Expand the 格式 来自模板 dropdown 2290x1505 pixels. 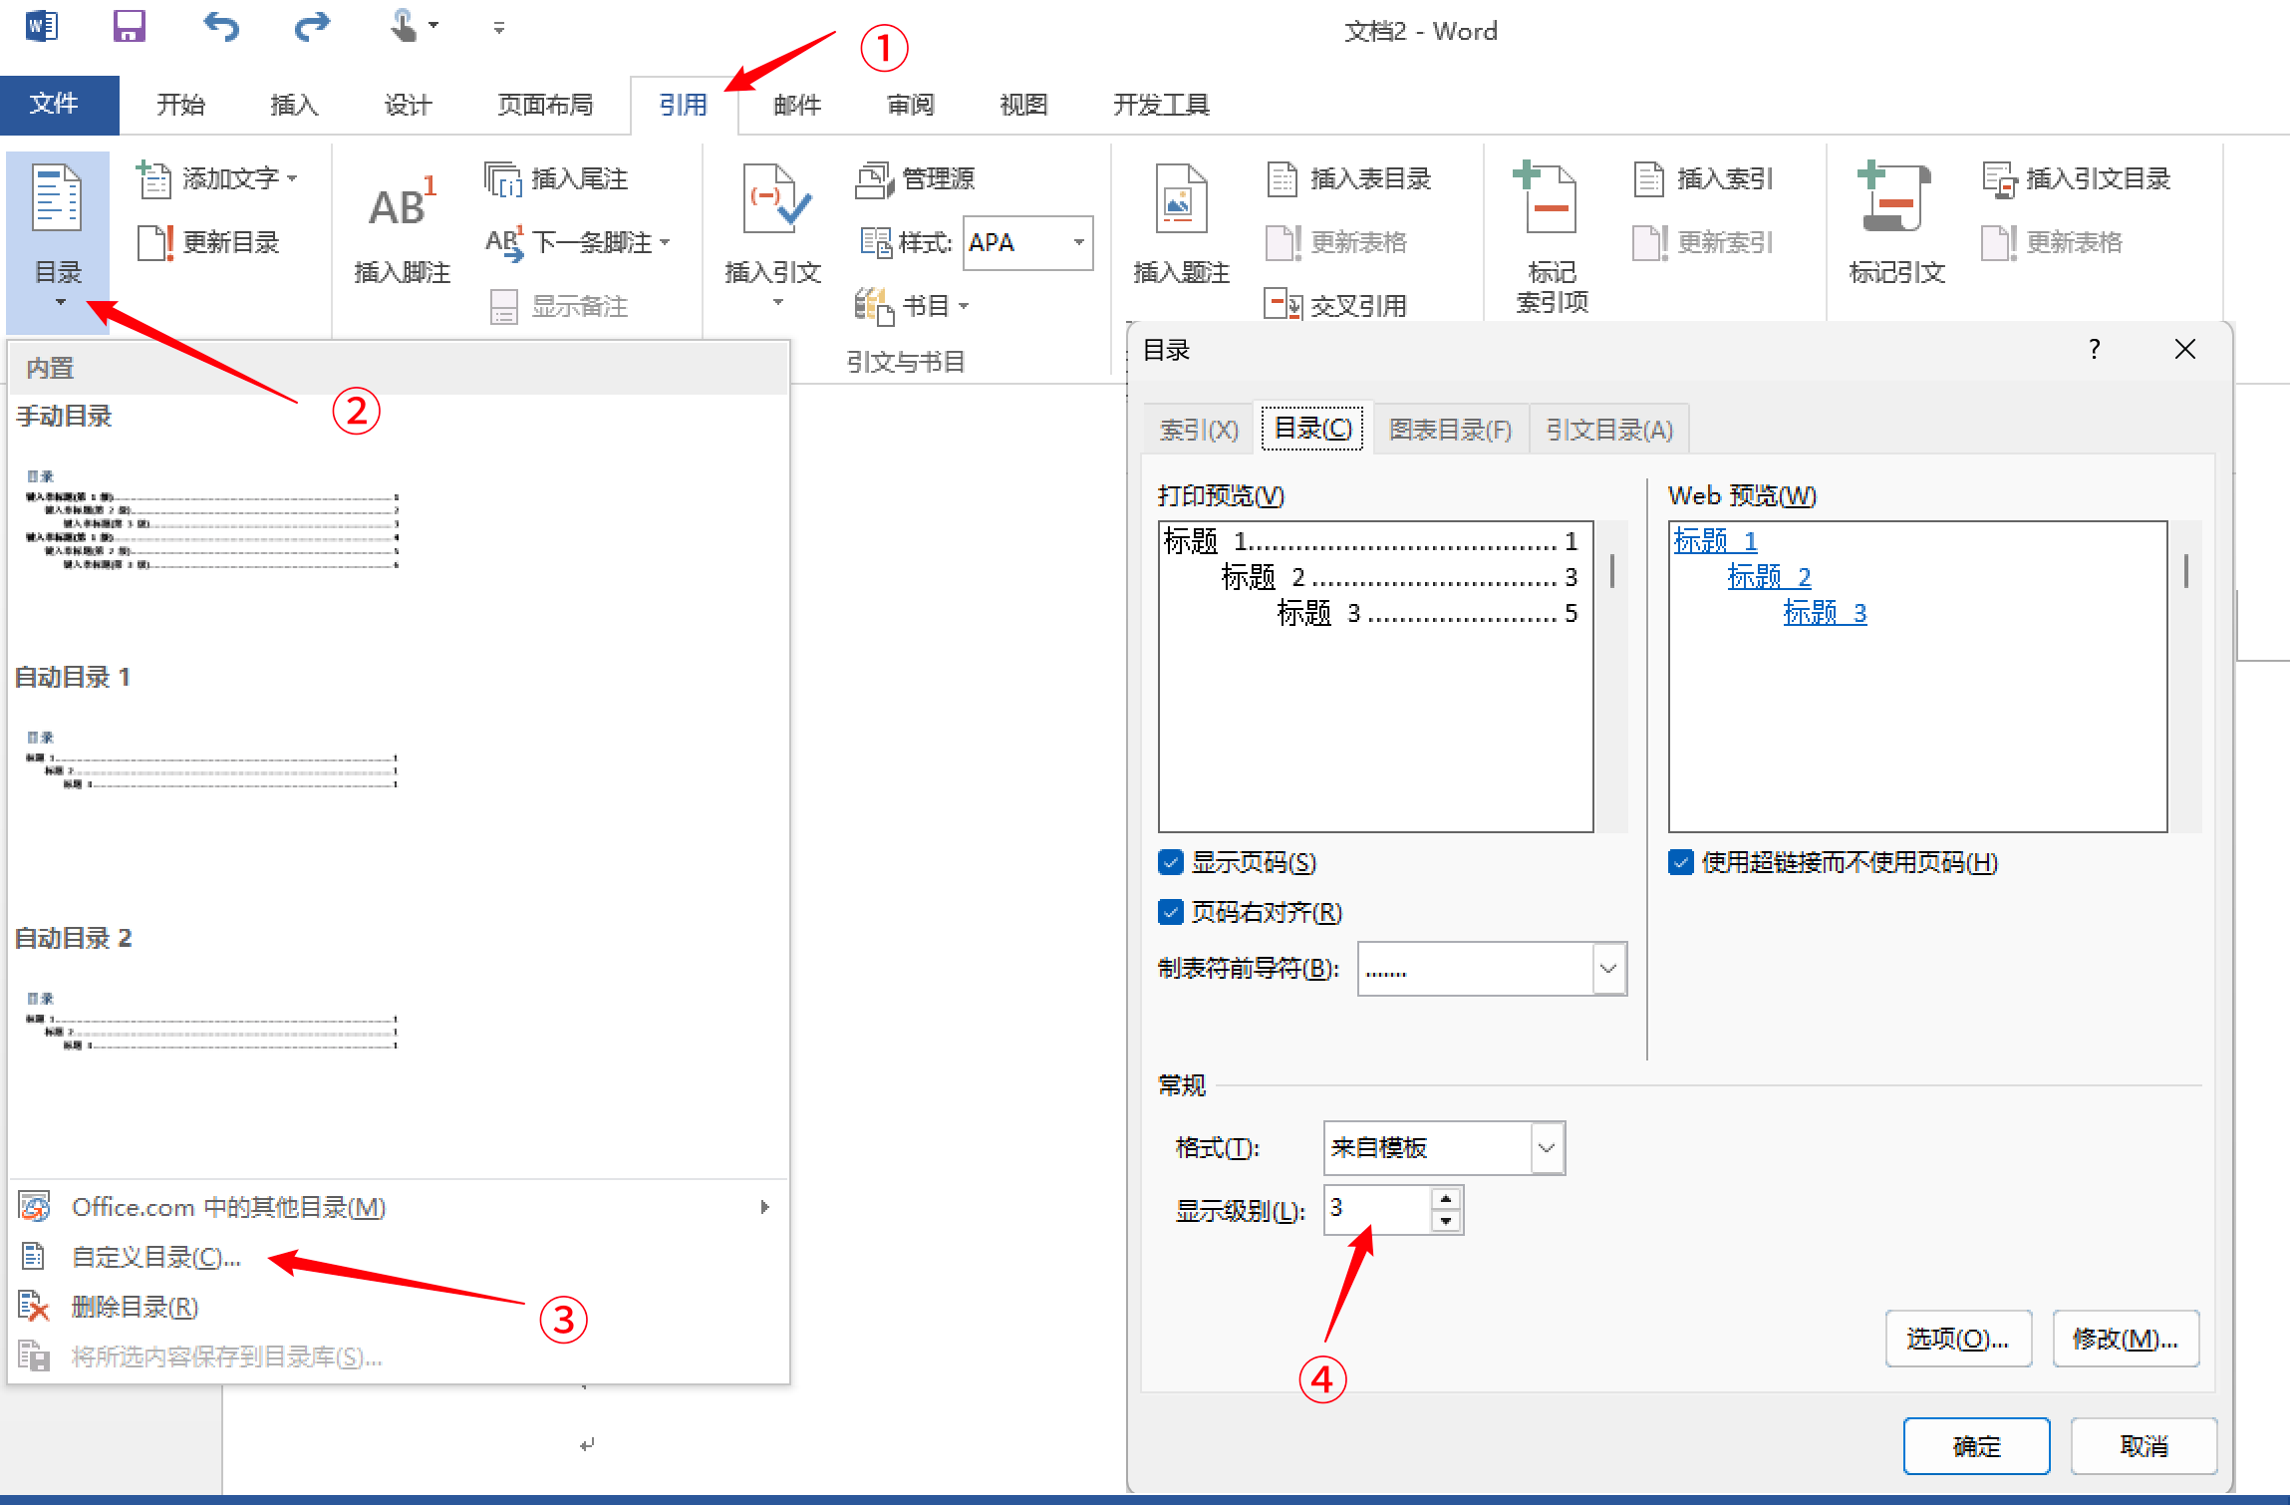click(1545, 1147)
